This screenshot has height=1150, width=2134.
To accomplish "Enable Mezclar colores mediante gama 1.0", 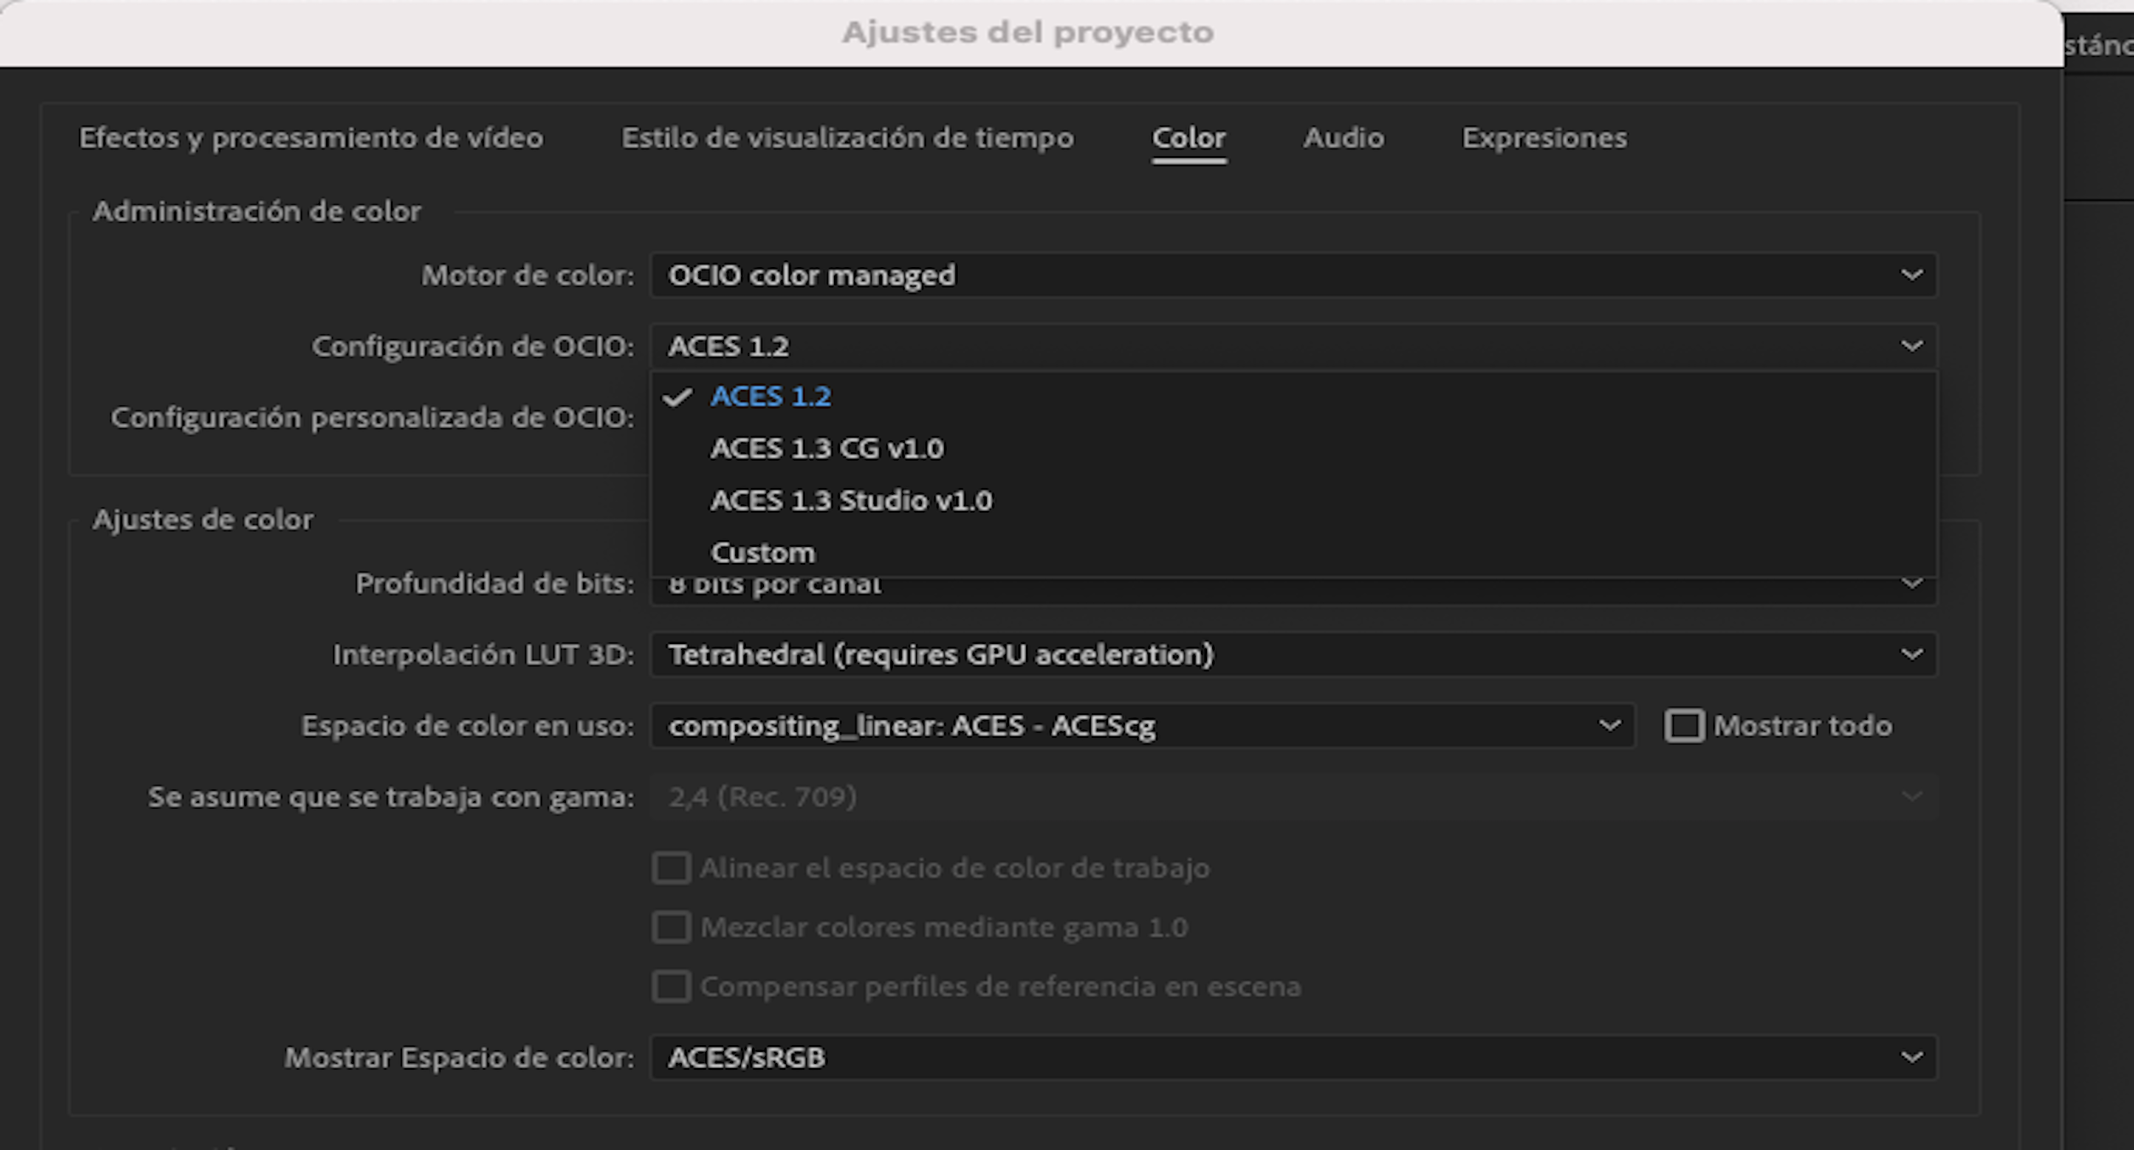I will 671,926.
